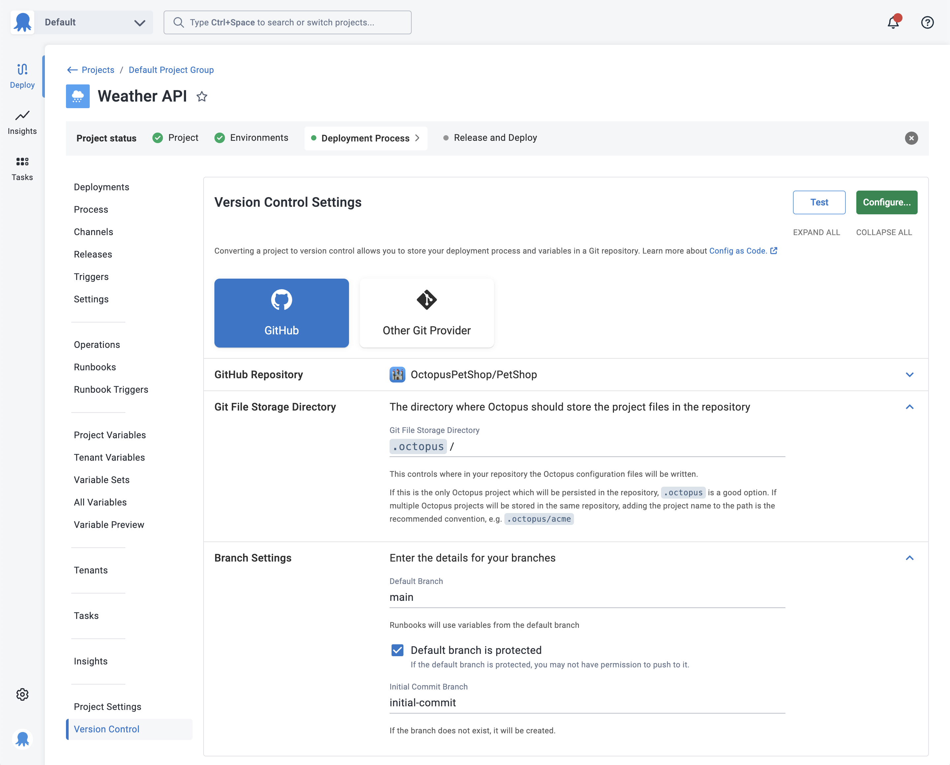Viewport: 950px width, 765px height.
Task: Select Other Git Provider option
Action: [x=426, y=312]
